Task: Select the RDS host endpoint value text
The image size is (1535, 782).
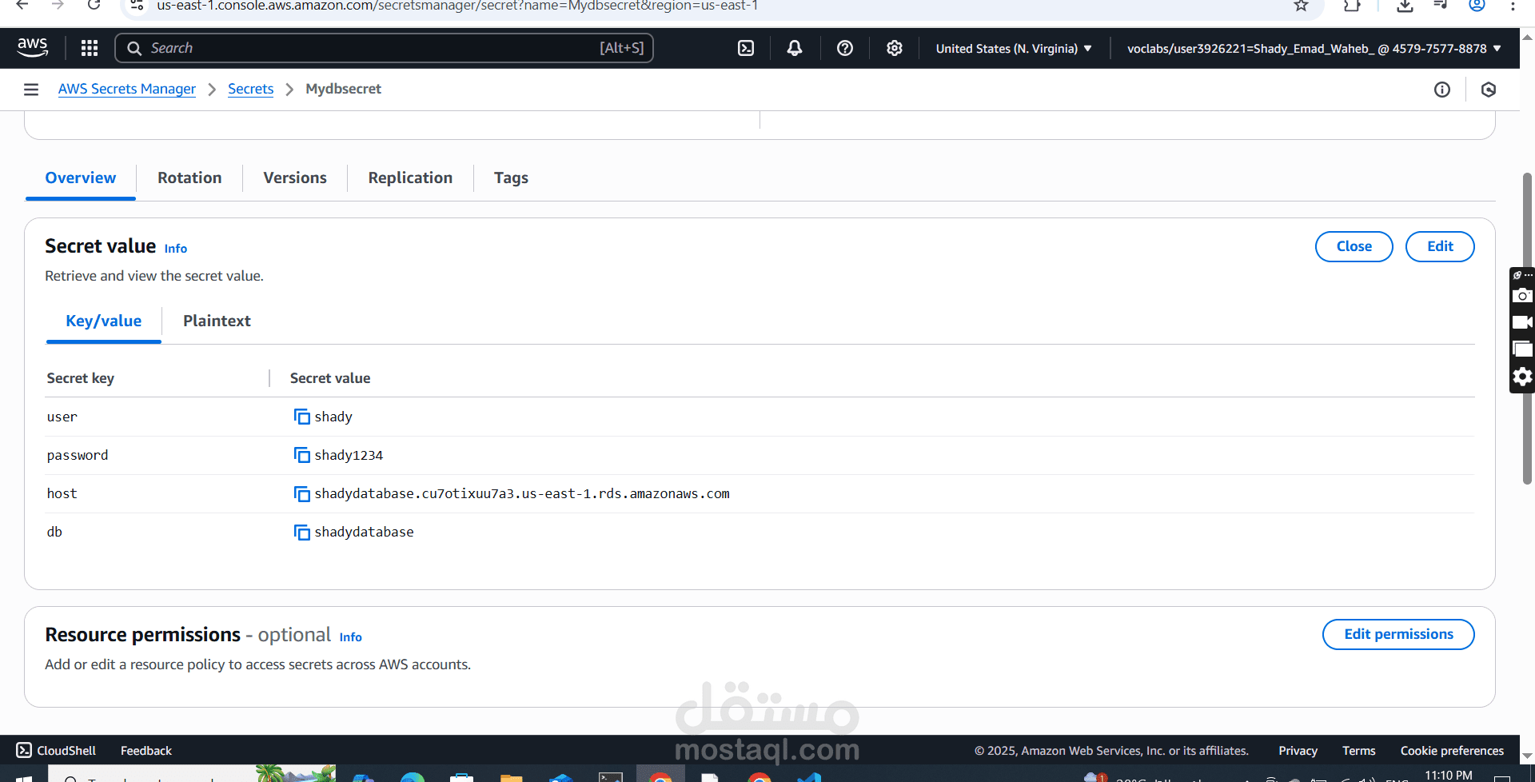Action: (x=522, y=494)
